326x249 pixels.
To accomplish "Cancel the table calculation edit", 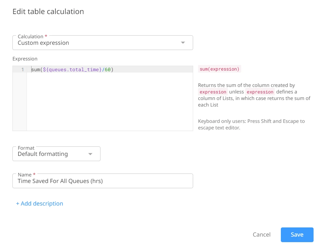I will 262,235.
